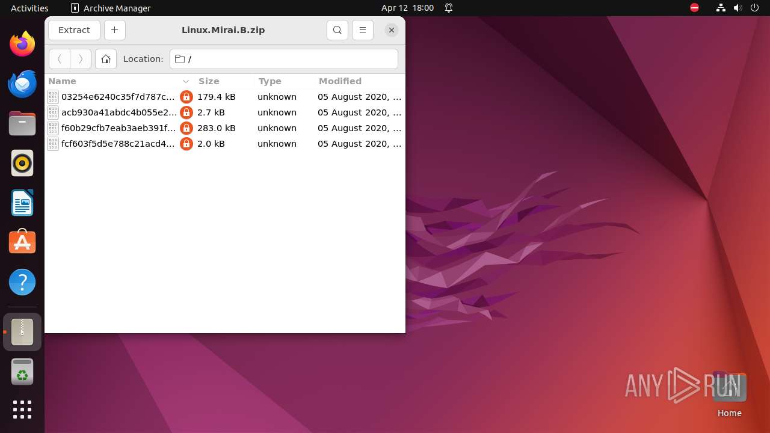Select file 03254e6240c35f7d787c...
Viewport: 770px width, 433px height.
pos(225,97)
